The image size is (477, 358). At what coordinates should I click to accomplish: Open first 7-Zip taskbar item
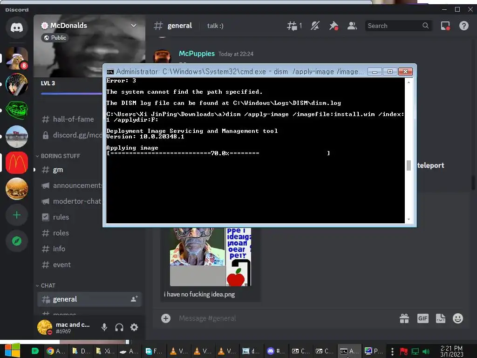click(x=300, y=351)
